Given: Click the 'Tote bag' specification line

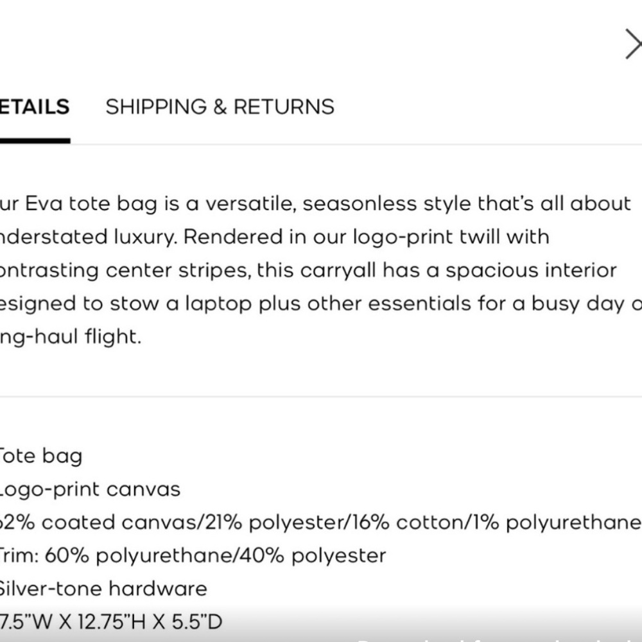Looking at the screenshot, I should coord(41,456).
